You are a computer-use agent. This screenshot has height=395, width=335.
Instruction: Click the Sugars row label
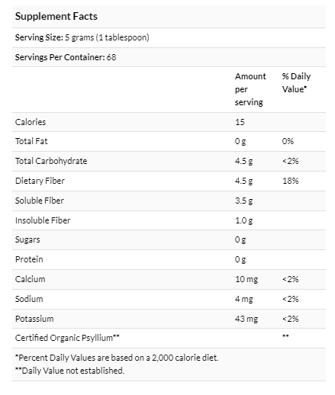point(27,239)
